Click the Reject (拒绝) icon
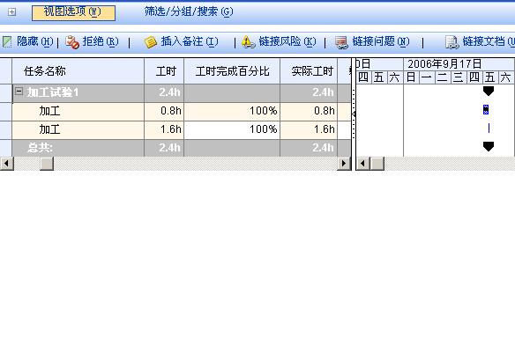 [x=72, y=42]
